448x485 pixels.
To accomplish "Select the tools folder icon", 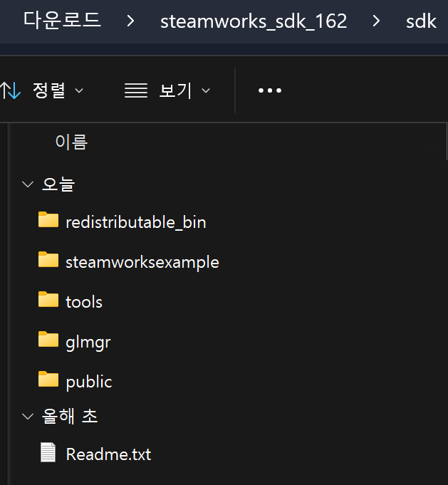I will tap(48, 299).
